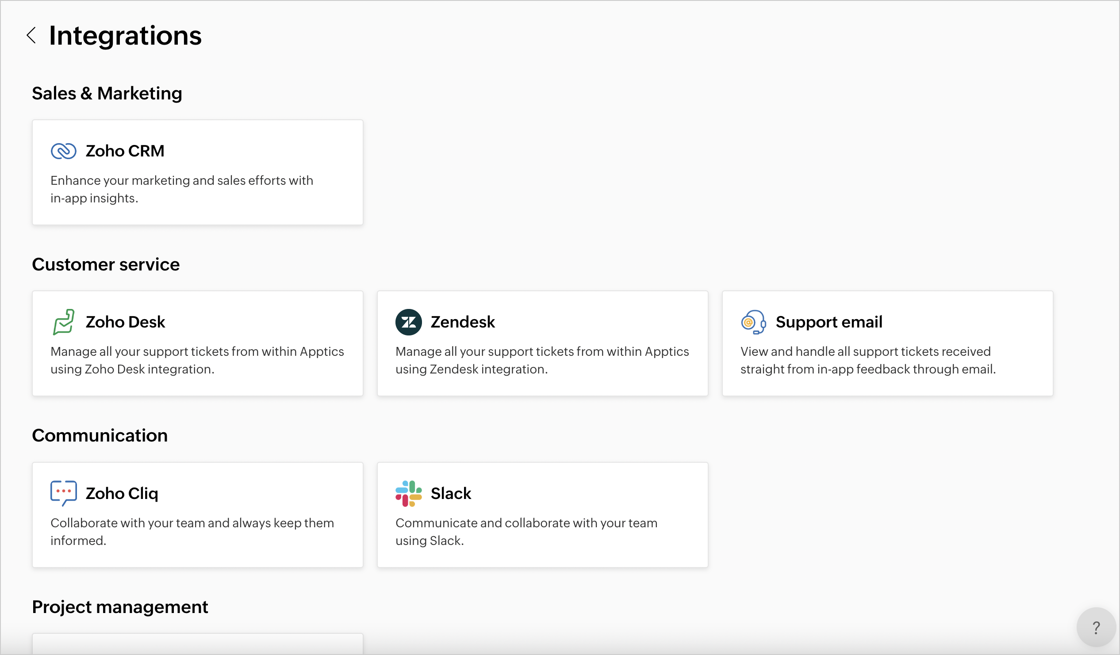Click the Zoho CRM card description
Viewport: 1120px width, 655px height.
[181, 189]
